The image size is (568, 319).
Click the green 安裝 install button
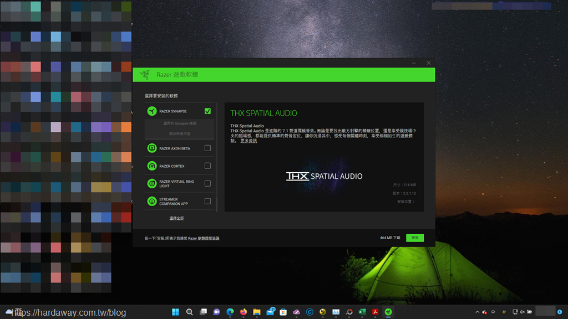415,238
